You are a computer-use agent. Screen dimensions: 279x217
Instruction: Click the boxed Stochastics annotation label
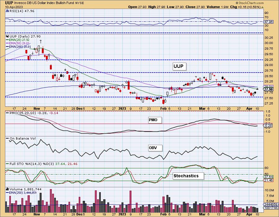pos(188,176)
